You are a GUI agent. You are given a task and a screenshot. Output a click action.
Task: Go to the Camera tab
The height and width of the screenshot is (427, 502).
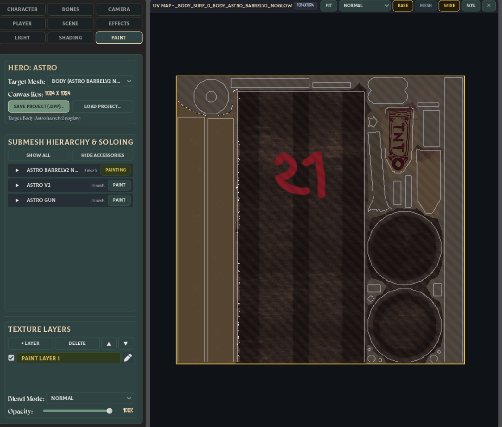[x=119, y=9]
